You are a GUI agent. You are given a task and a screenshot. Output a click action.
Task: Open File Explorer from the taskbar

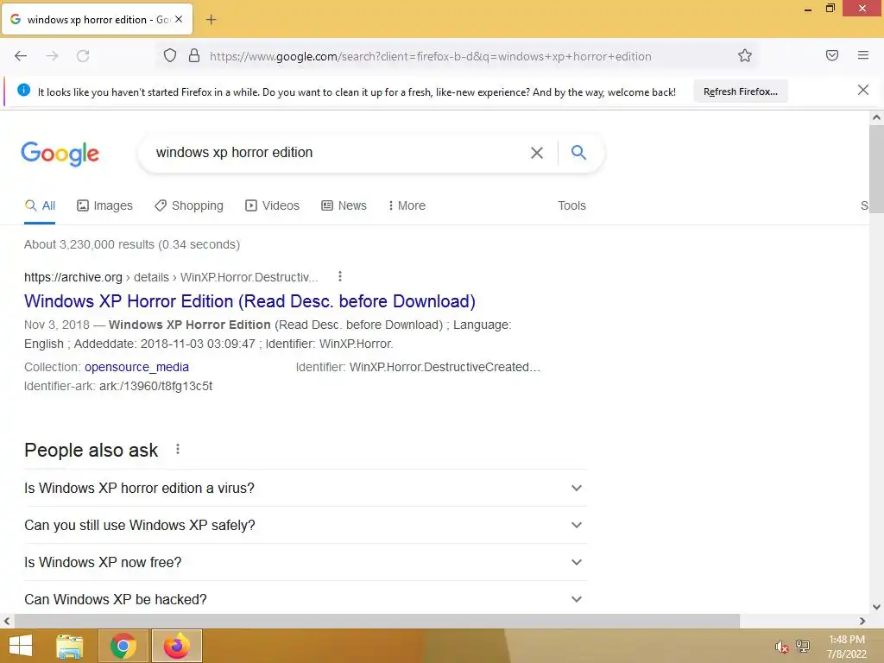(x=69, y=646)
